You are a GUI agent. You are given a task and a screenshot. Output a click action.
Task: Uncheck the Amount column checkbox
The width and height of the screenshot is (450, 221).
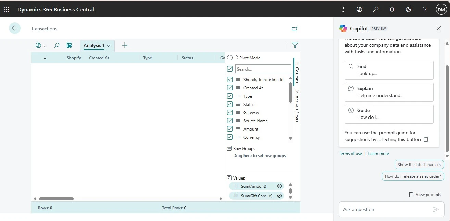[x=230, y=129]
